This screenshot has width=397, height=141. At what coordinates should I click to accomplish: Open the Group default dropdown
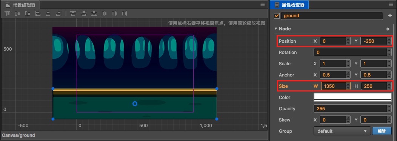click(342, 131)
